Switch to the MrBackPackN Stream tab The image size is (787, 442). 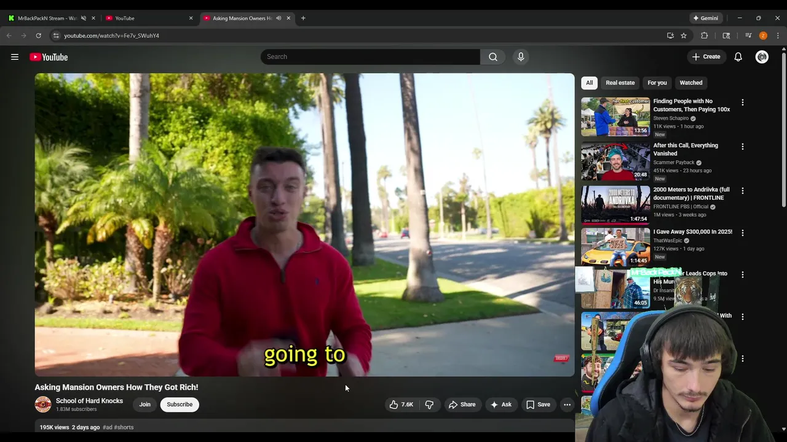click(47, 18)
